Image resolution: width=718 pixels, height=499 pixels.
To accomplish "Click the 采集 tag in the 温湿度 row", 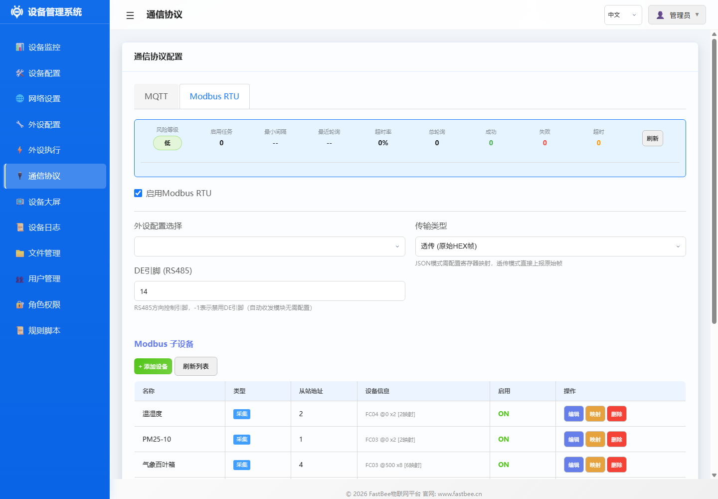I will tap(242, 414).
